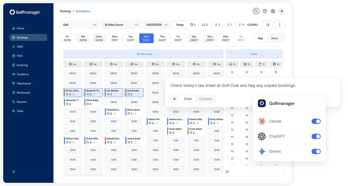Click the user avatar labeled A
Screen dimensions: 348x186
(282, 11)
